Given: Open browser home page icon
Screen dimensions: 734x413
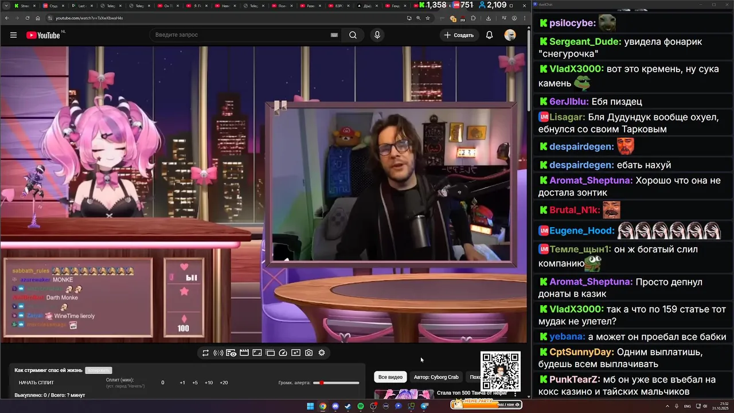Looking at the screenshot, I should pyautogui.click(x=38, y=18).
